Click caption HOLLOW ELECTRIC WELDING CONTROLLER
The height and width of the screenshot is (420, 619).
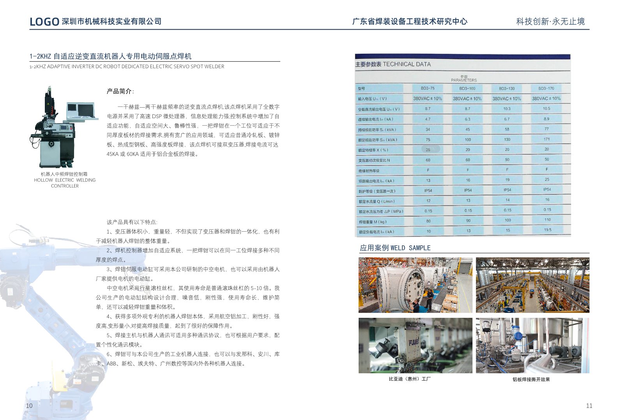65,183
